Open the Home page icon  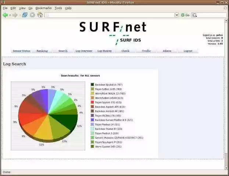coord(40,15)
